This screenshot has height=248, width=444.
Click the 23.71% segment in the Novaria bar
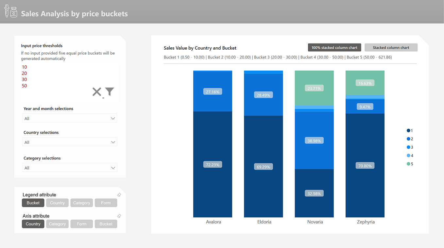pos(314,88)
